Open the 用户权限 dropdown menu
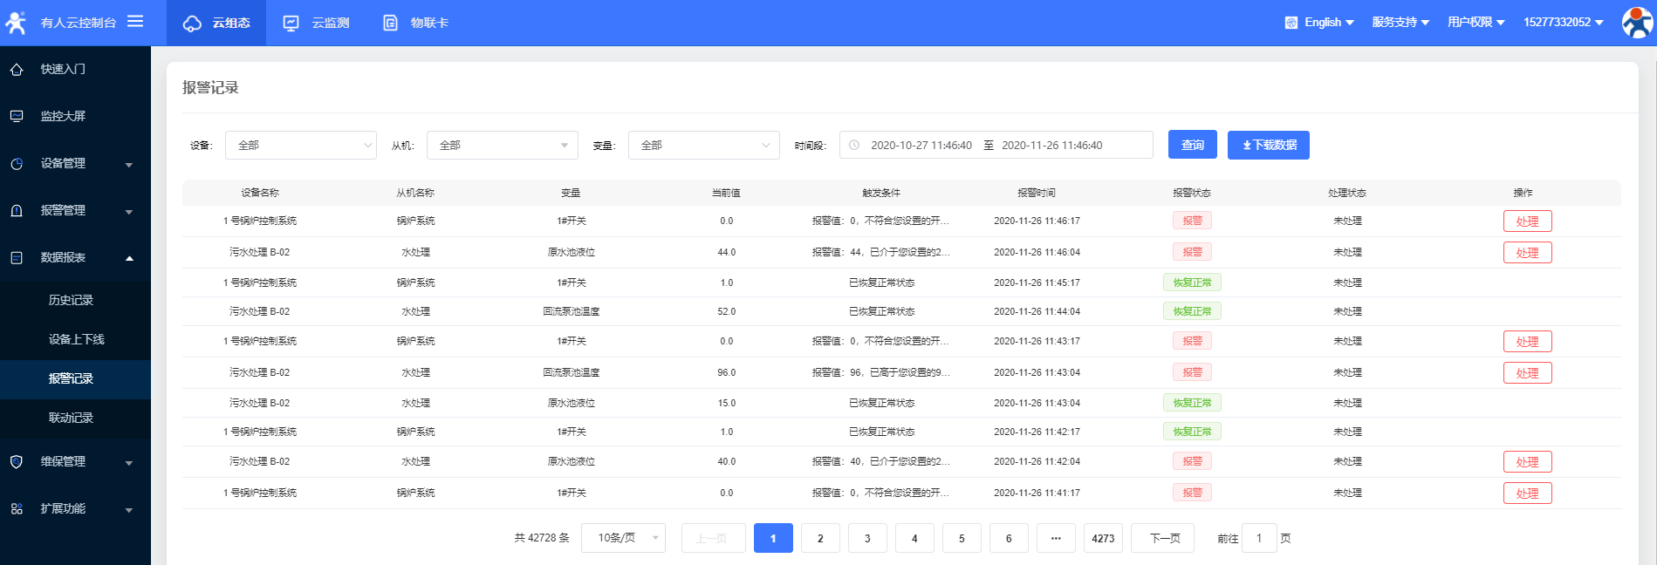This screenshot has height=565, width=1657. (1476, 23)
